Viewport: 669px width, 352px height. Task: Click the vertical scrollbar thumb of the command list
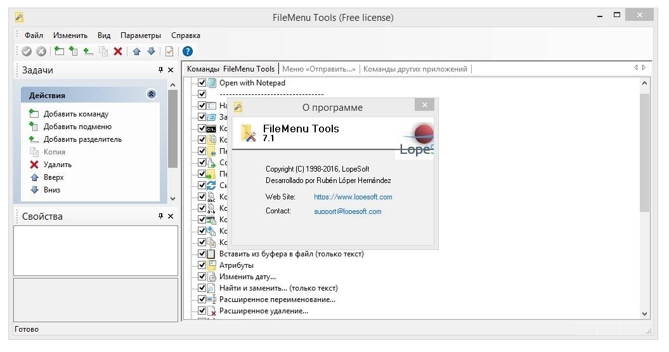tap(644, 153)
